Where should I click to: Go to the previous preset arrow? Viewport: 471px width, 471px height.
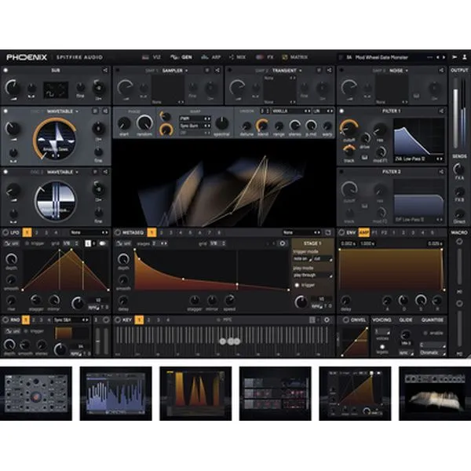pyautogui.click(x=438, y=57)
